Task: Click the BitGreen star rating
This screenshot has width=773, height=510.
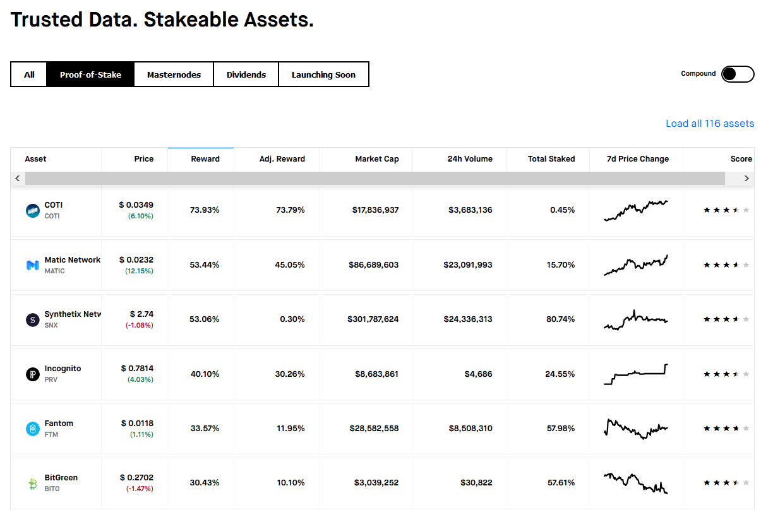Action: point(726,483)
